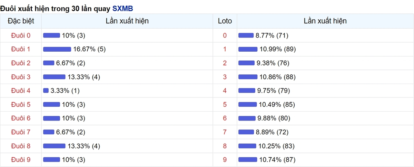The width and height of the screenshot is (414, 167).
Task: Click the 10.74% (87) Loto bar
Action: click(248, 159)
